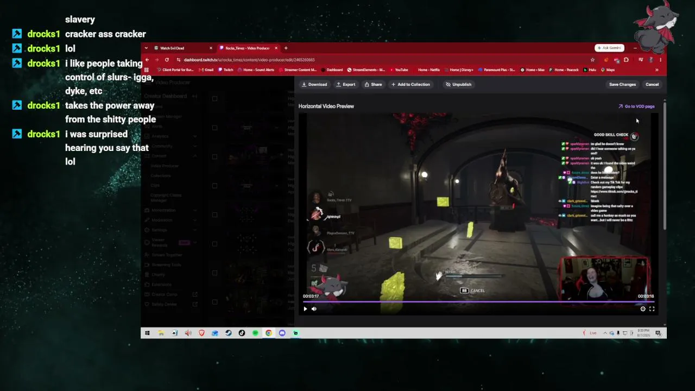
Task: Cancel the video edit
Action: click(652, 84)
